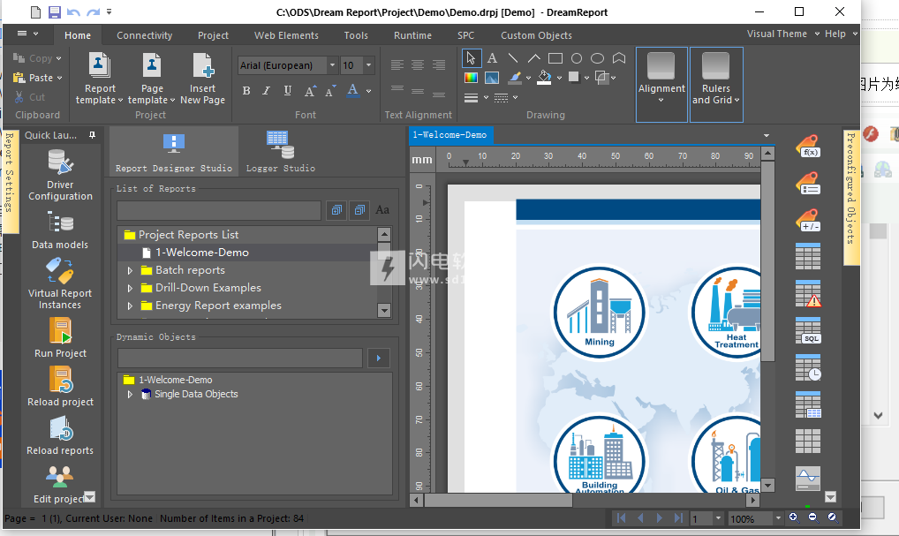Image resolution: width=899 pixels, height=536 pixels.
Task: Switch to the Web Elements tab
Action: tap(286, 35)
